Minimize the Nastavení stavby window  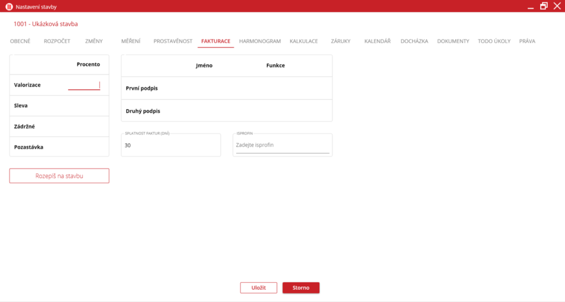coord(530,7)
